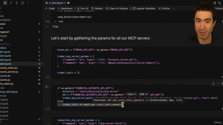The width and height of the screenshot is (223, 125).
Task: Click execution count [1] of first cell
Action: tap(48, 22)
